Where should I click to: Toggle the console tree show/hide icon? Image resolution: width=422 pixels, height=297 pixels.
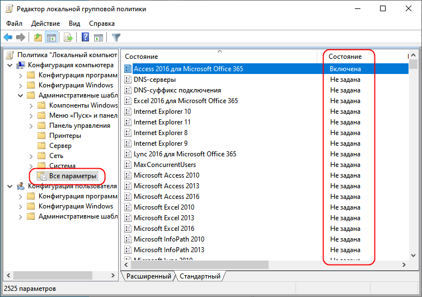51,37
